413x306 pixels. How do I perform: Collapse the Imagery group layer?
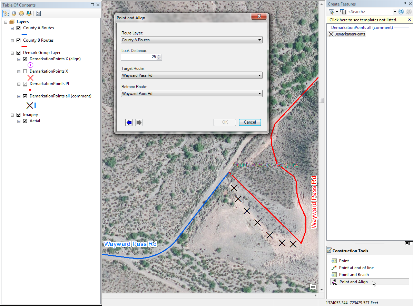pos(12,115)
